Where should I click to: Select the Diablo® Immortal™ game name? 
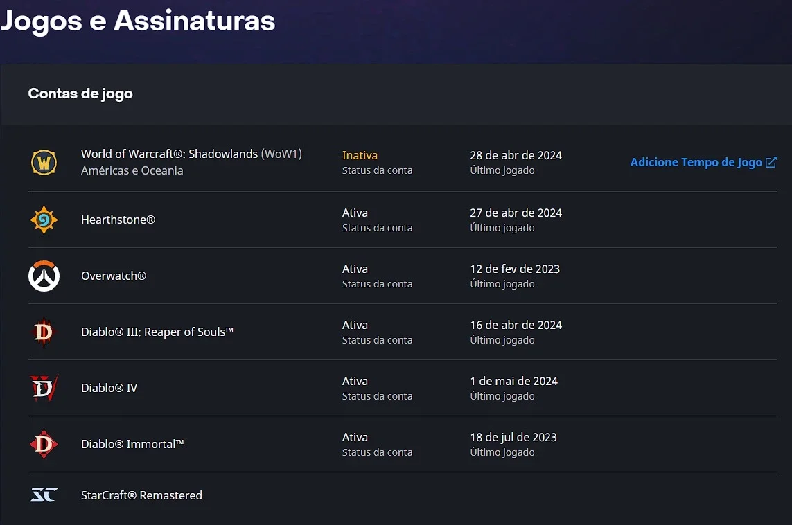point(132,444)
